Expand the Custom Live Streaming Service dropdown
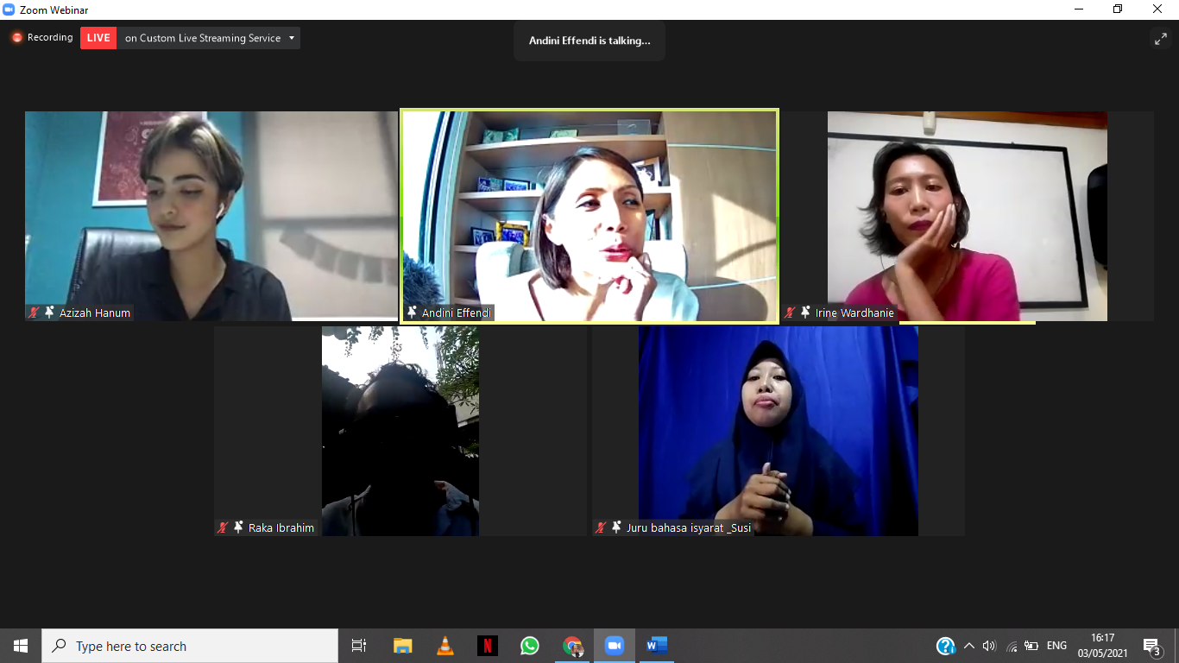The height and width of the screenshot is (663, 1179). 293,38
